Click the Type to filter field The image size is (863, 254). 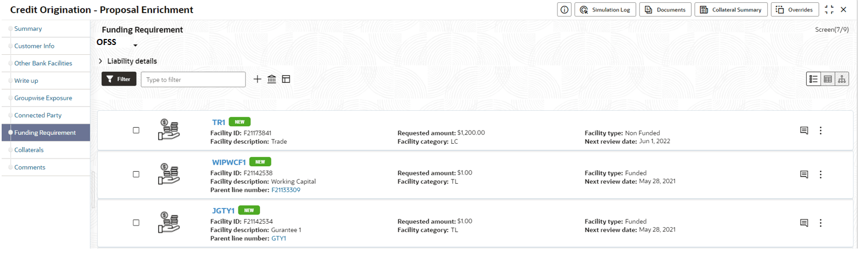pos(193,80)
